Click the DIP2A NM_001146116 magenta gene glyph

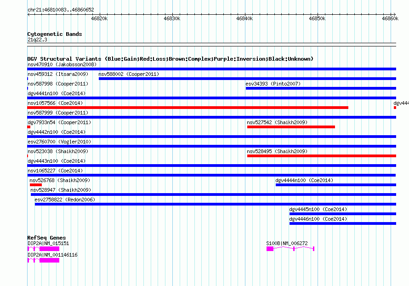coord(43,260)
